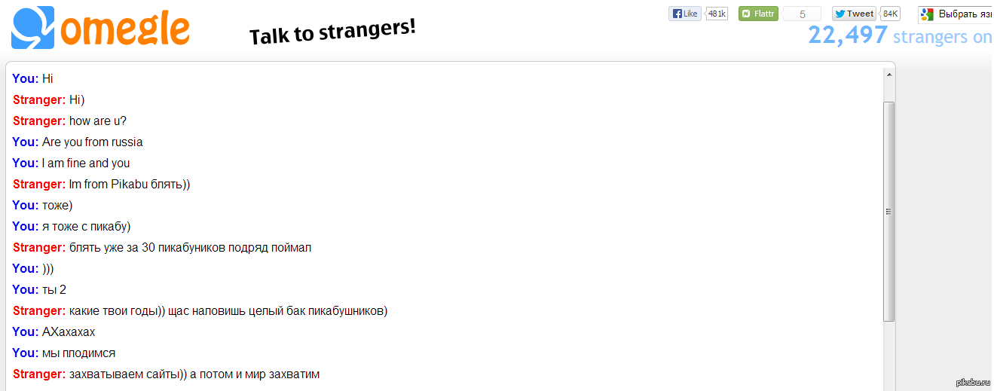Click the "how are u?" stranger message
This screenshot has height=391, width=994.
(98, 121)
